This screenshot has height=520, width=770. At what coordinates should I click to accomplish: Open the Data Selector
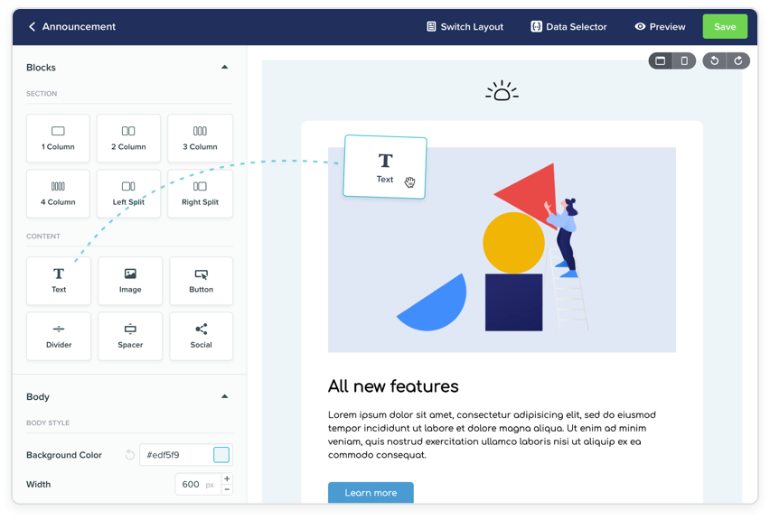coord(568,26)
